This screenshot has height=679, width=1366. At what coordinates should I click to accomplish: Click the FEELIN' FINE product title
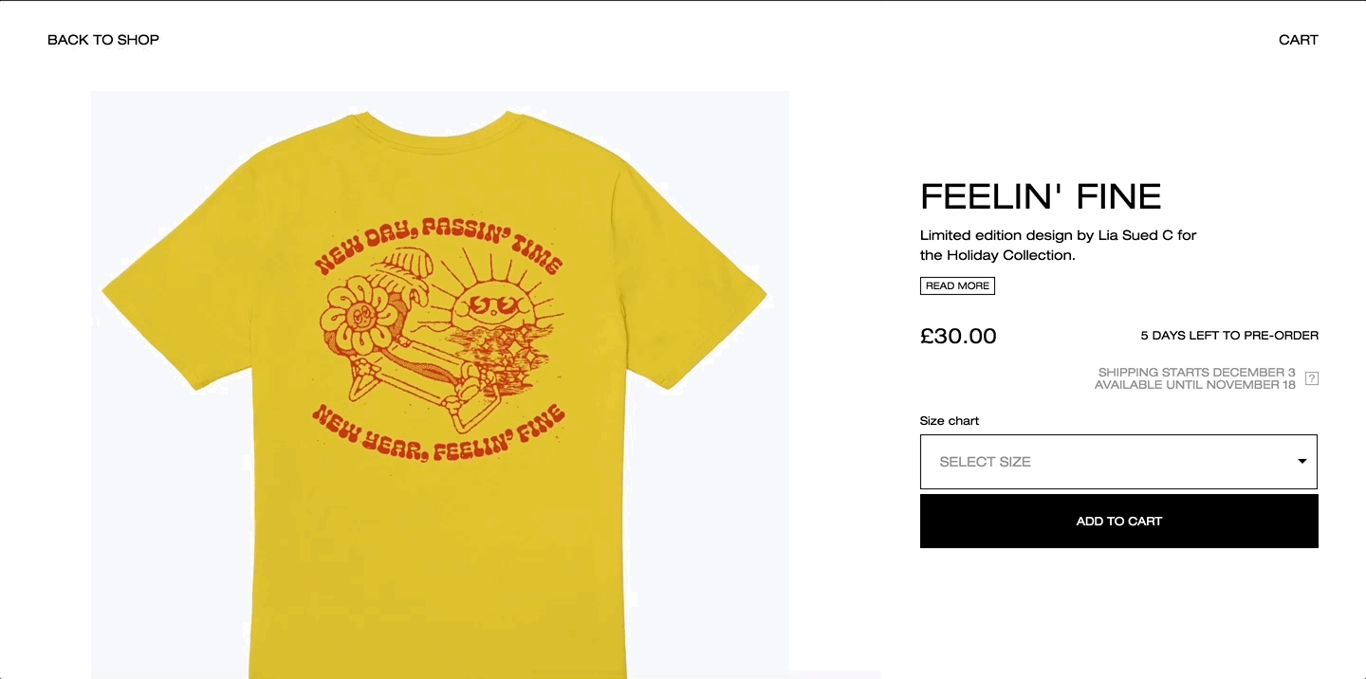(x=1041, y=196)
